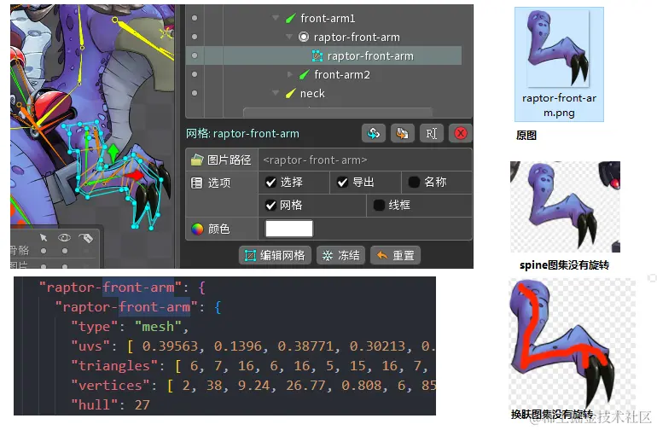Click the red horizontal translate arrow in viewport
This screenshot has height=430, width=657.
pyautogui.click(x=135, y=175)
